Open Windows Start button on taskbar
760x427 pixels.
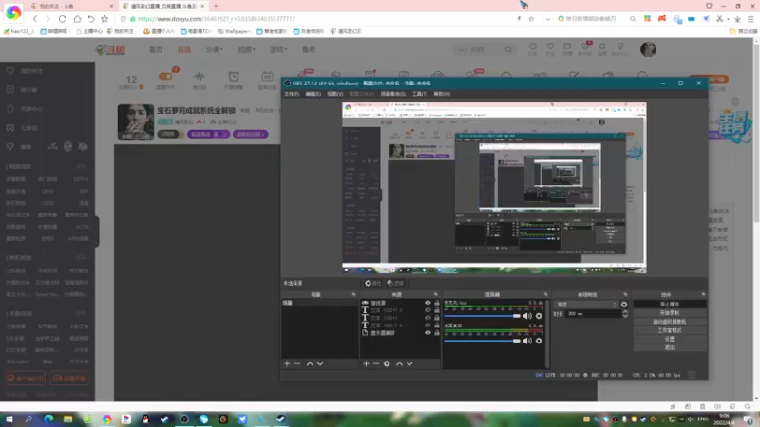click(9, 419)
